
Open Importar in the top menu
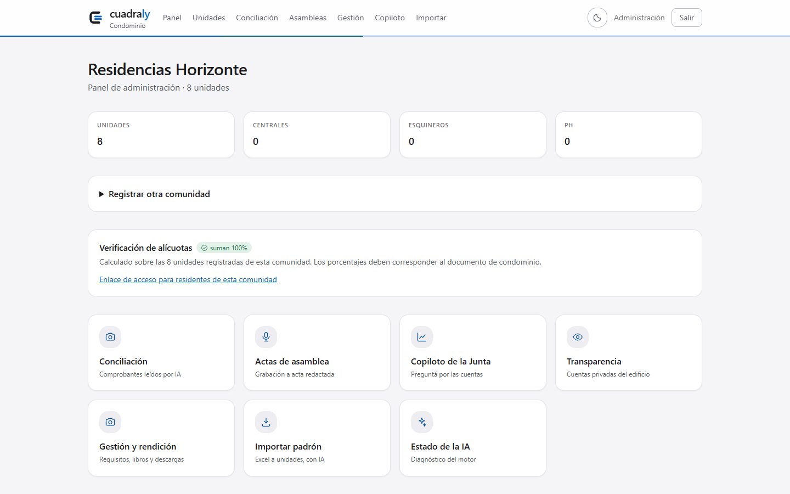click(x=431, y=18)
